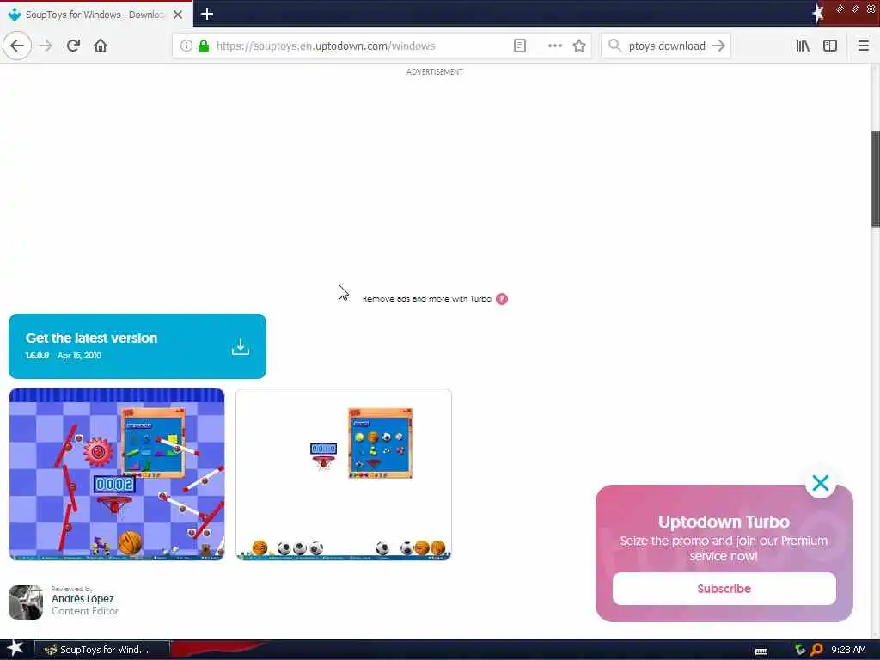Open the checkered SoupToys screenshot thumbnail
880x660 pixels.
point(117,474)
